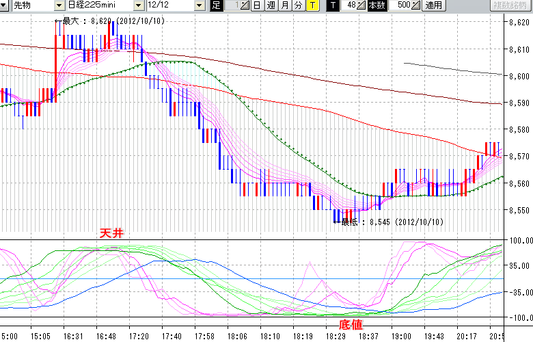The height and width of the screenshot is (342, 533).
Task: Expand the 日経225mini symbol dropdown
Action: (139, 5)
